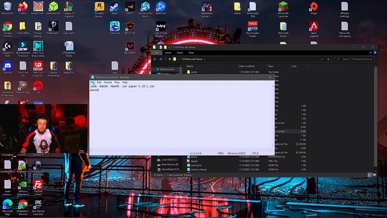Launch Firefox from the desktop
Viewport: 387px width, 218px height.
point(23,8)
